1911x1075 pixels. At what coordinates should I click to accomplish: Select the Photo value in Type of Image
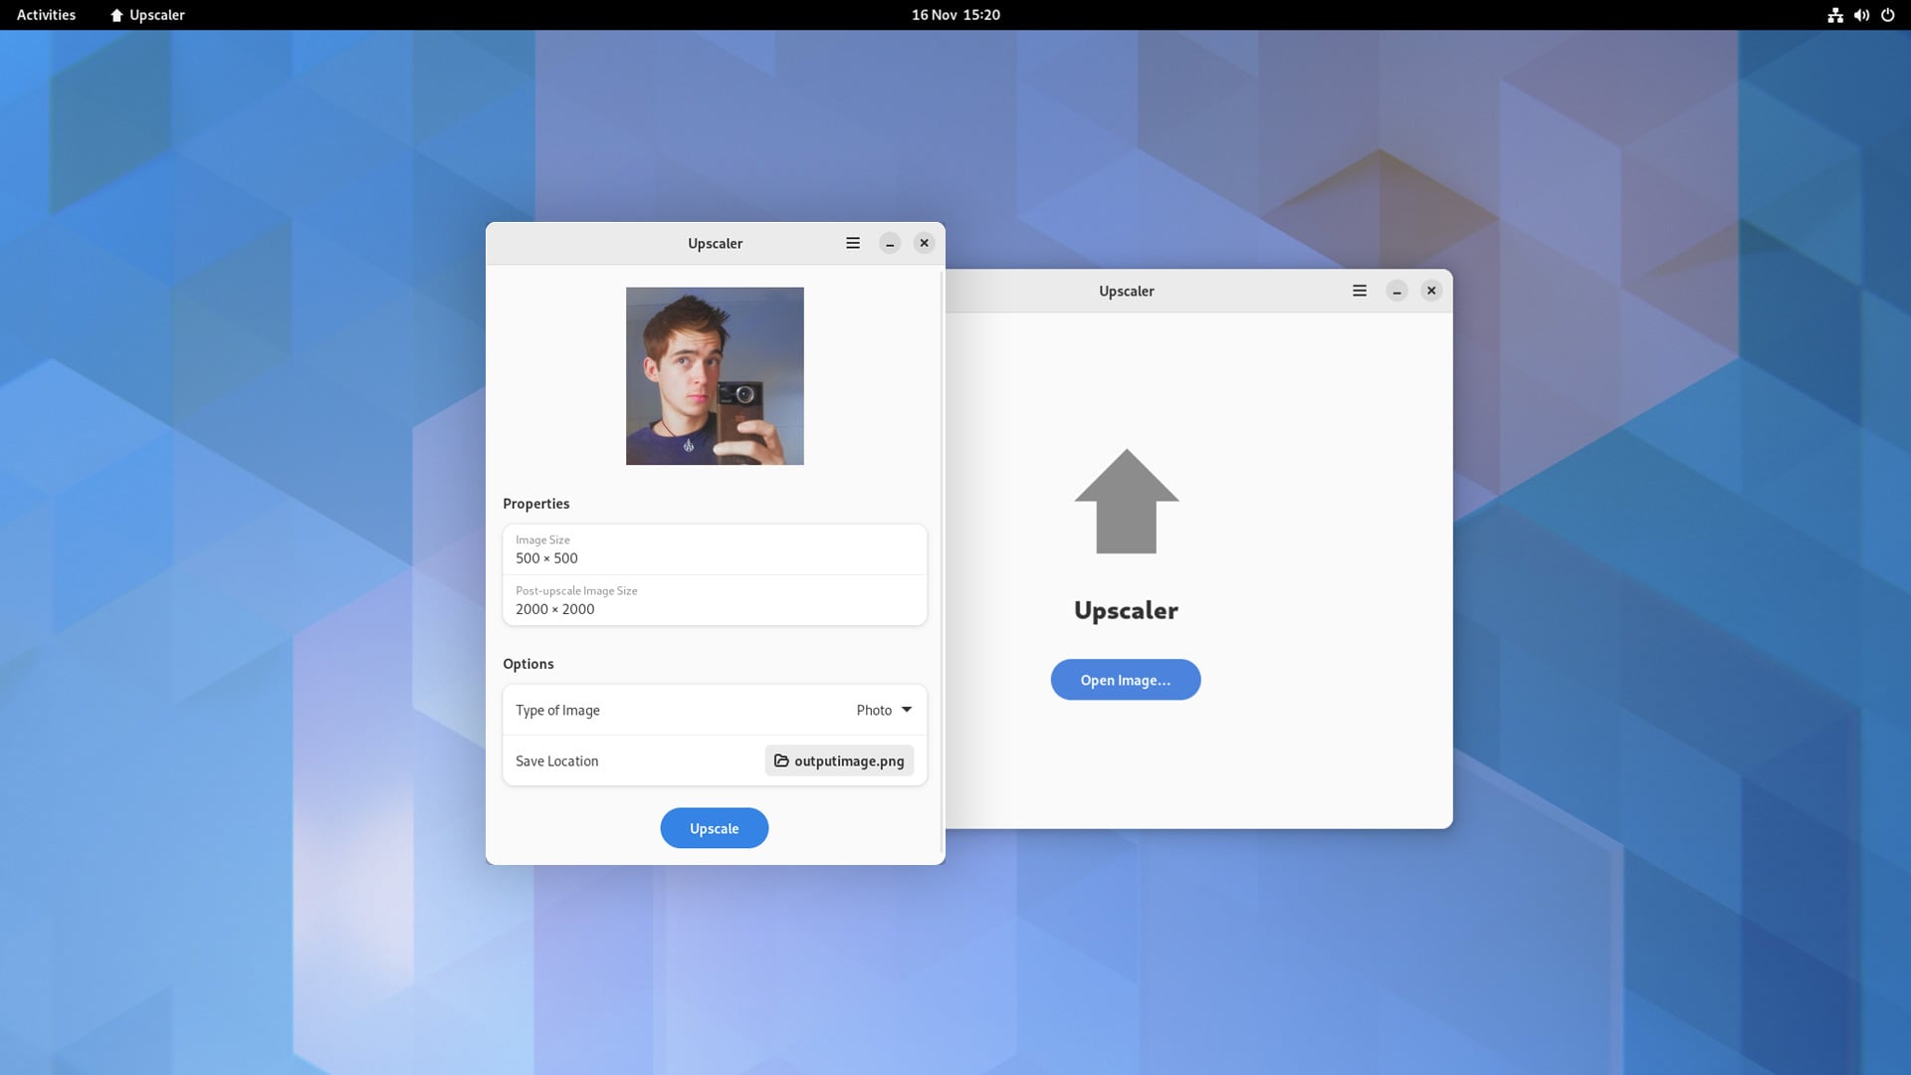click(x=874, y=710)
